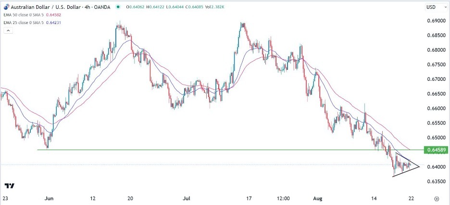This screenshot has width=450, height=205.
Task: Click the 0.65000 price axis label
Action: [436, 138]
